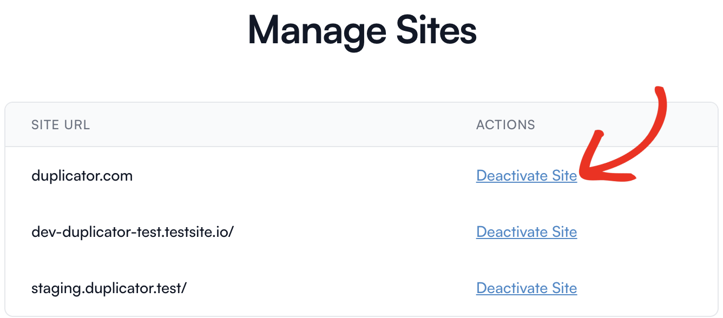
Task: Select the dev-duplicator-test.testsite.io/ URL text
Action: tap(133, 232)
